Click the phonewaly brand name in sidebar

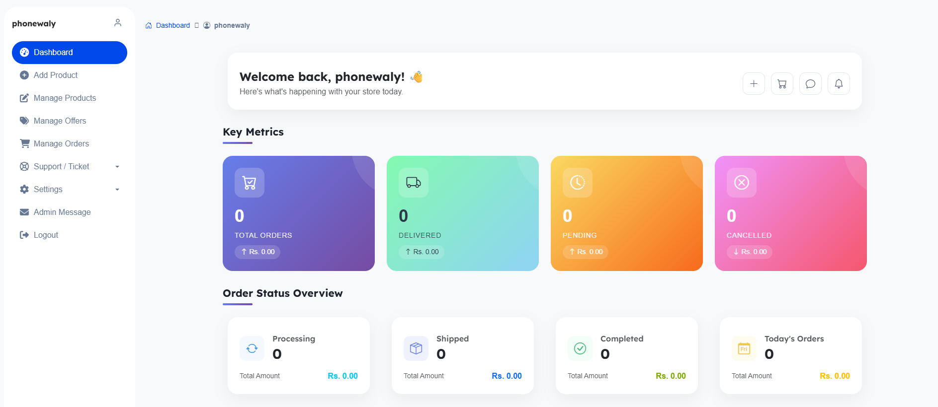34,24
